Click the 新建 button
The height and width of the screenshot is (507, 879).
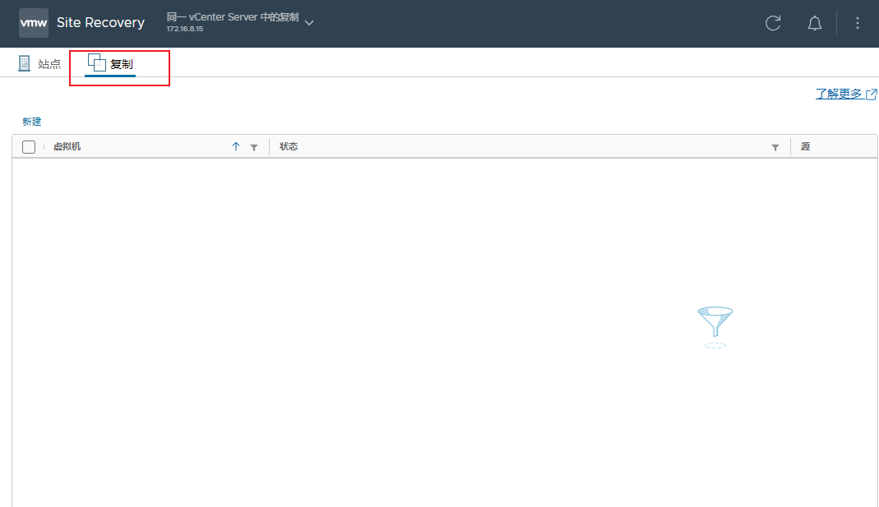(32, 122)
